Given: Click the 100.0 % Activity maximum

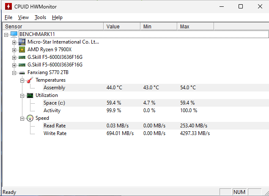Looking at the screenshot, I should pos(189,110).
